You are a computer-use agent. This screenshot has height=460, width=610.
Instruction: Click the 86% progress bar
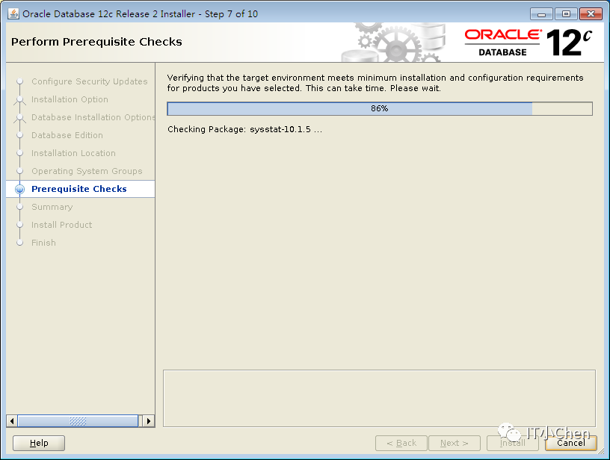coord(380,108)
